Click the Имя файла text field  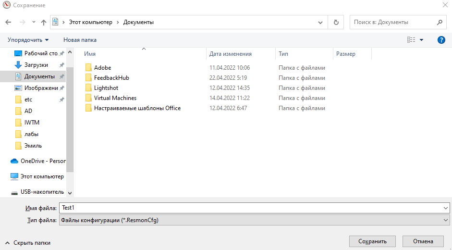pyautogui.click(x=250, y=208)
